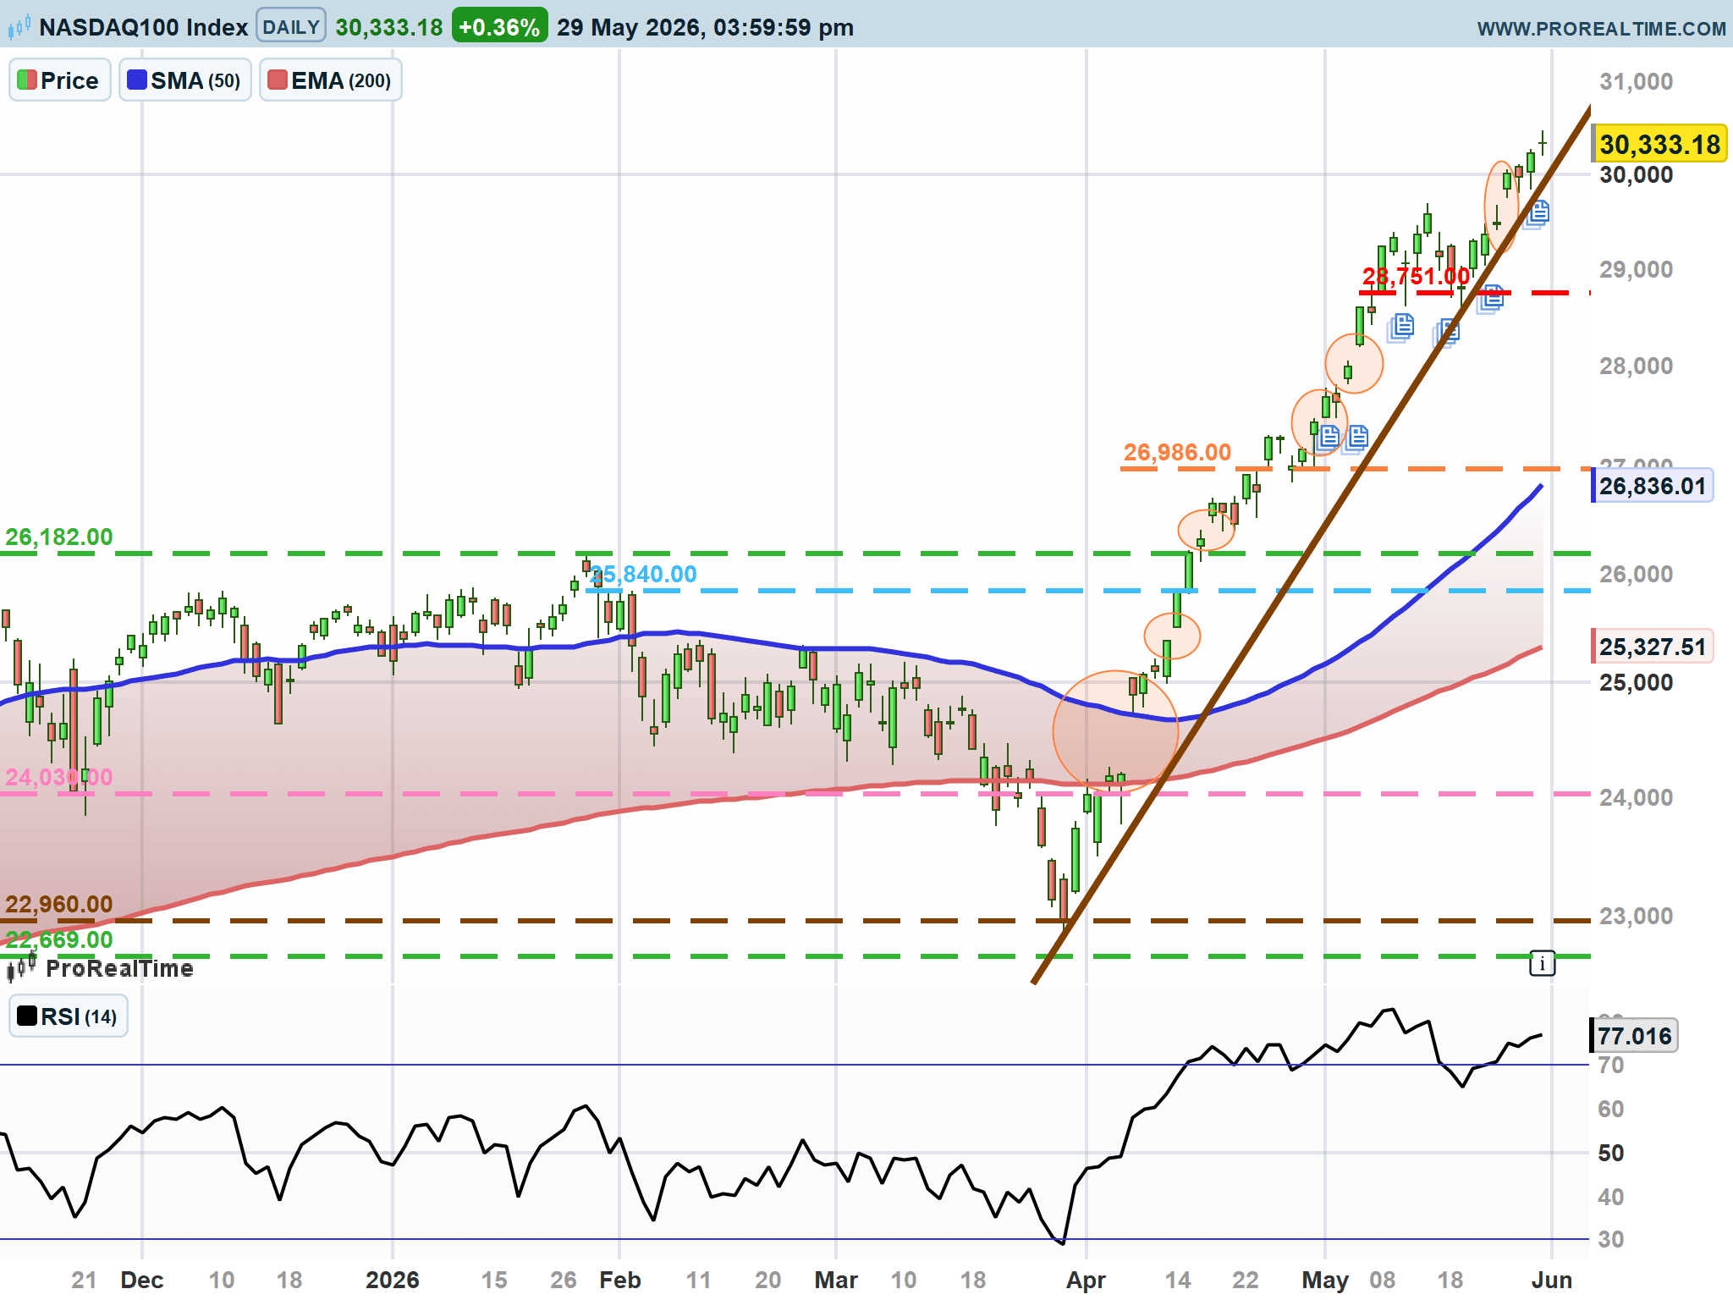Select the NASDAQ100 Index title
This screenshot has width=1733, height=1300.
143,27
